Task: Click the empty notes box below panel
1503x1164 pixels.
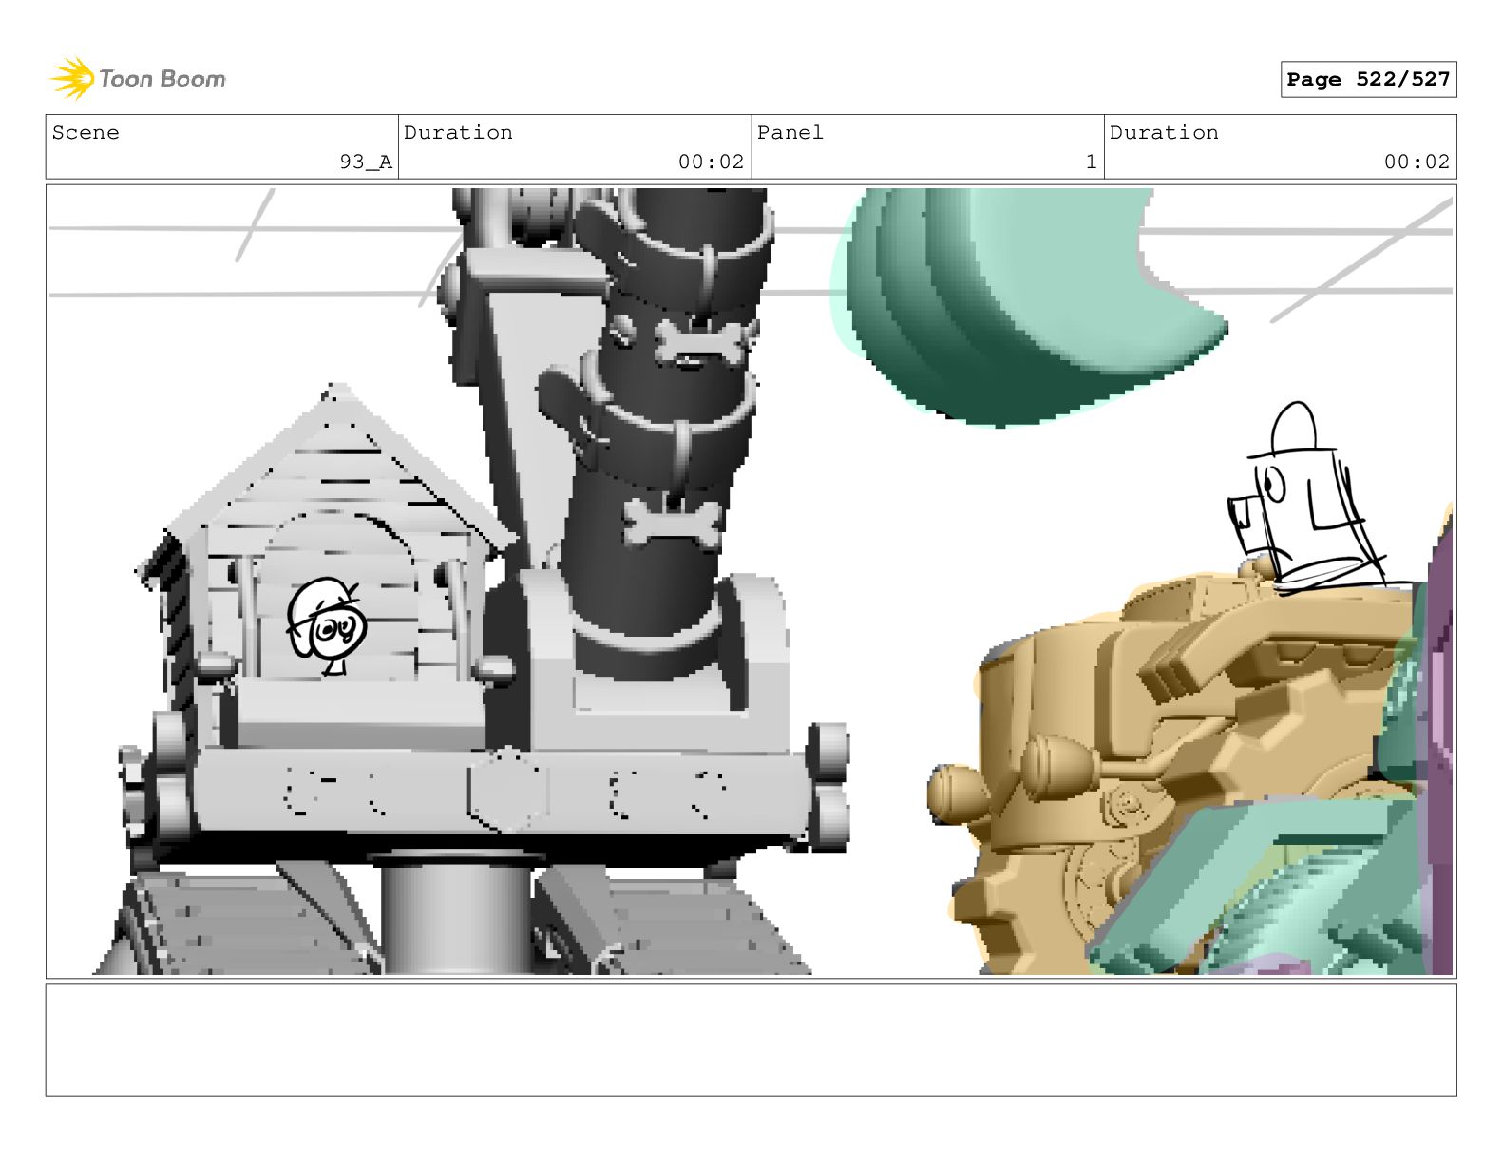Action: [x=751, y=1040]
